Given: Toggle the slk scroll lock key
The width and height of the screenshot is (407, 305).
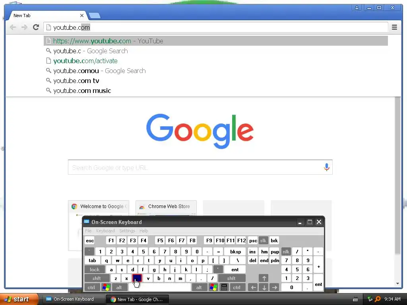Looking at the screenshot, I should [x=263, y=240].
